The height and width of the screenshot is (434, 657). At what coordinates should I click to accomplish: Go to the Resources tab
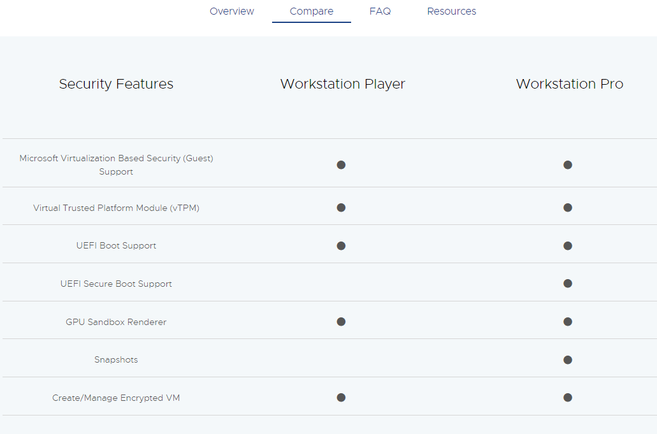point(451,11)
